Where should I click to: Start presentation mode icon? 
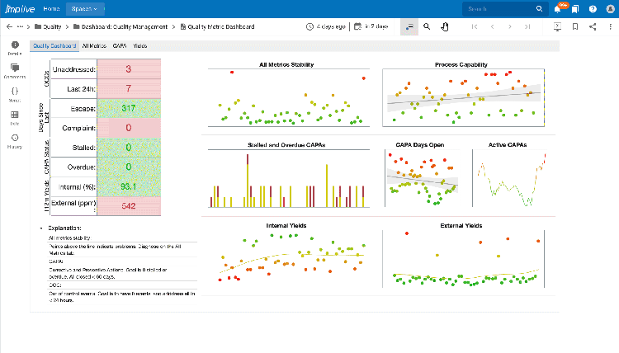pyautogui.click(x=557, y=26)
